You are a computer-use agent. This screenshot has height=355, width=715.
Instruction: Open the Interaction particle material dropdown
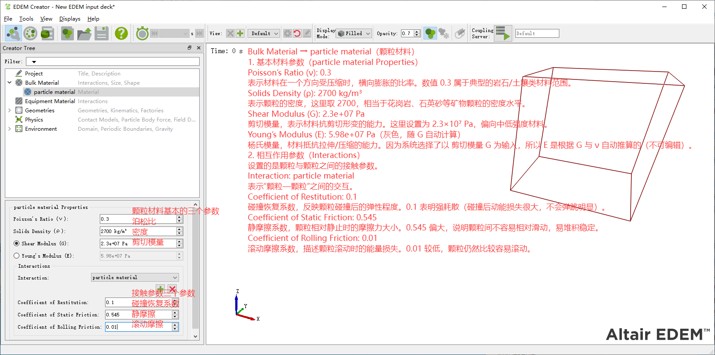click(x=135, y=277)
